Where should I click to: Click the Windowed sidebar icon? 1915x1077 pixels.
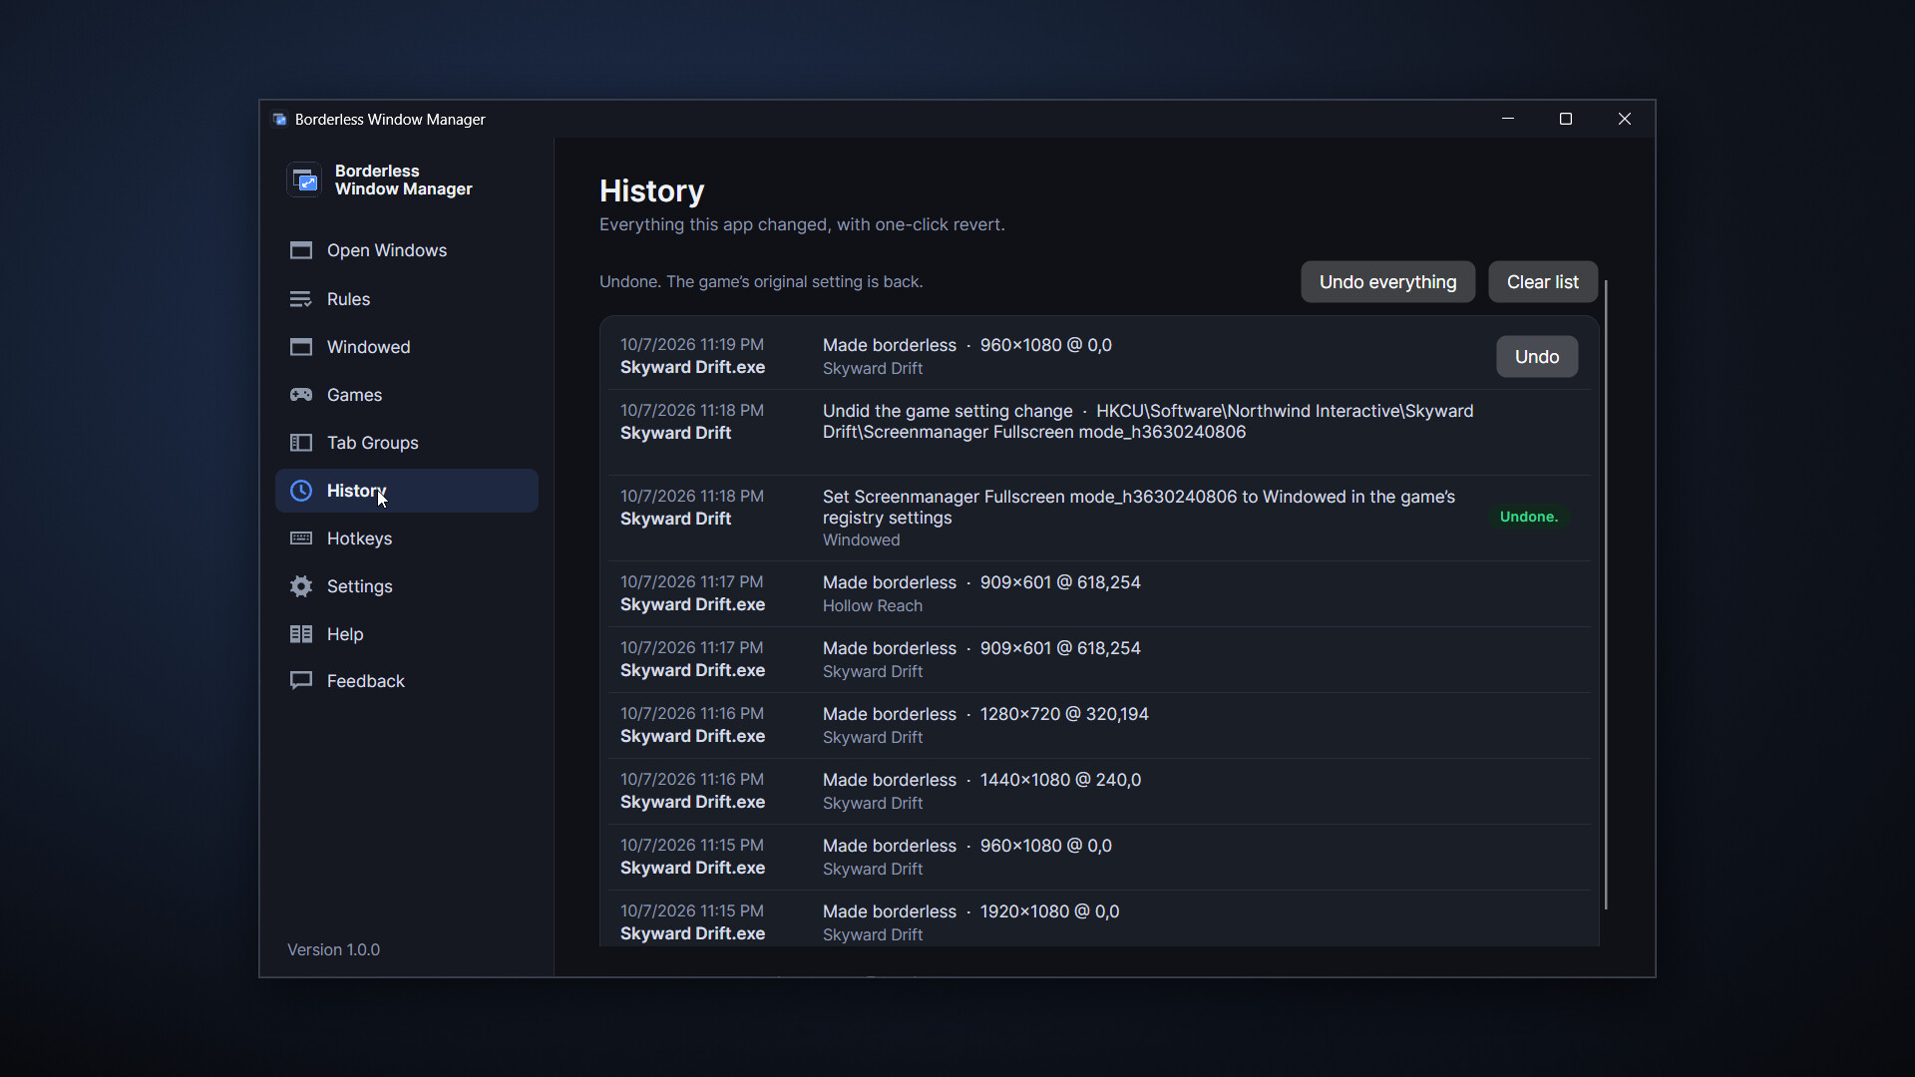tap(301, 347)
